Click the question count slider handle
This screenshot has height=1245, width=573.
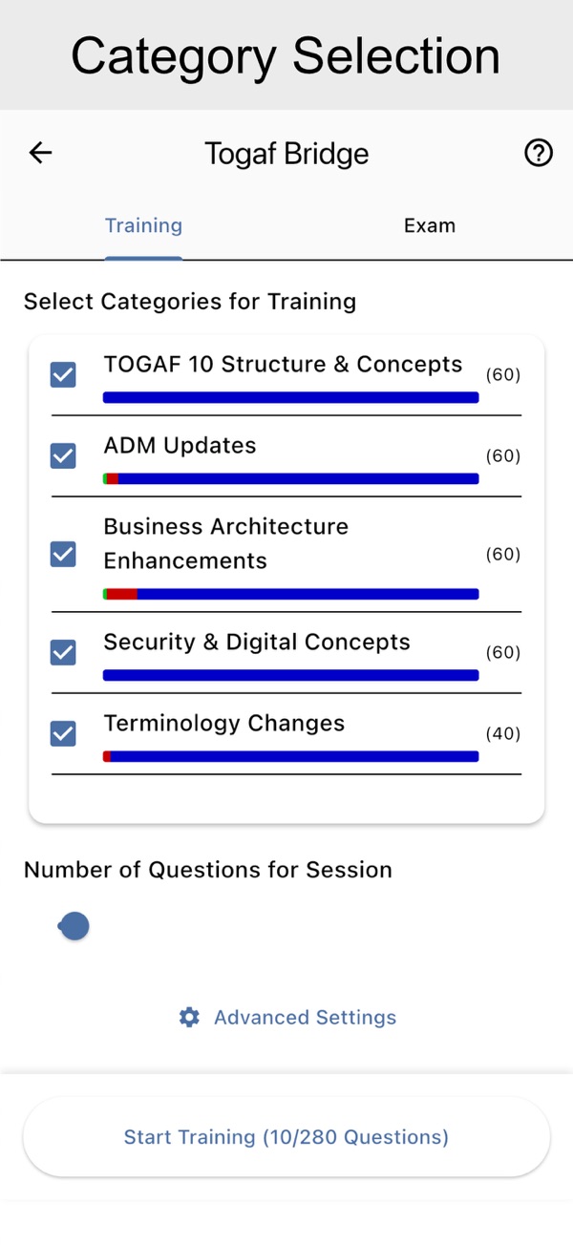click(74, 925)
